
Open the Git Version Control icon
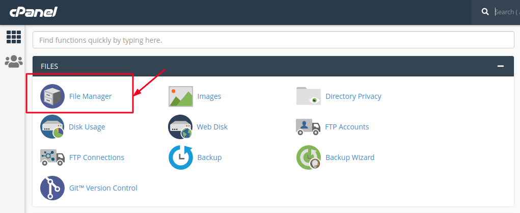coord(52,188)
